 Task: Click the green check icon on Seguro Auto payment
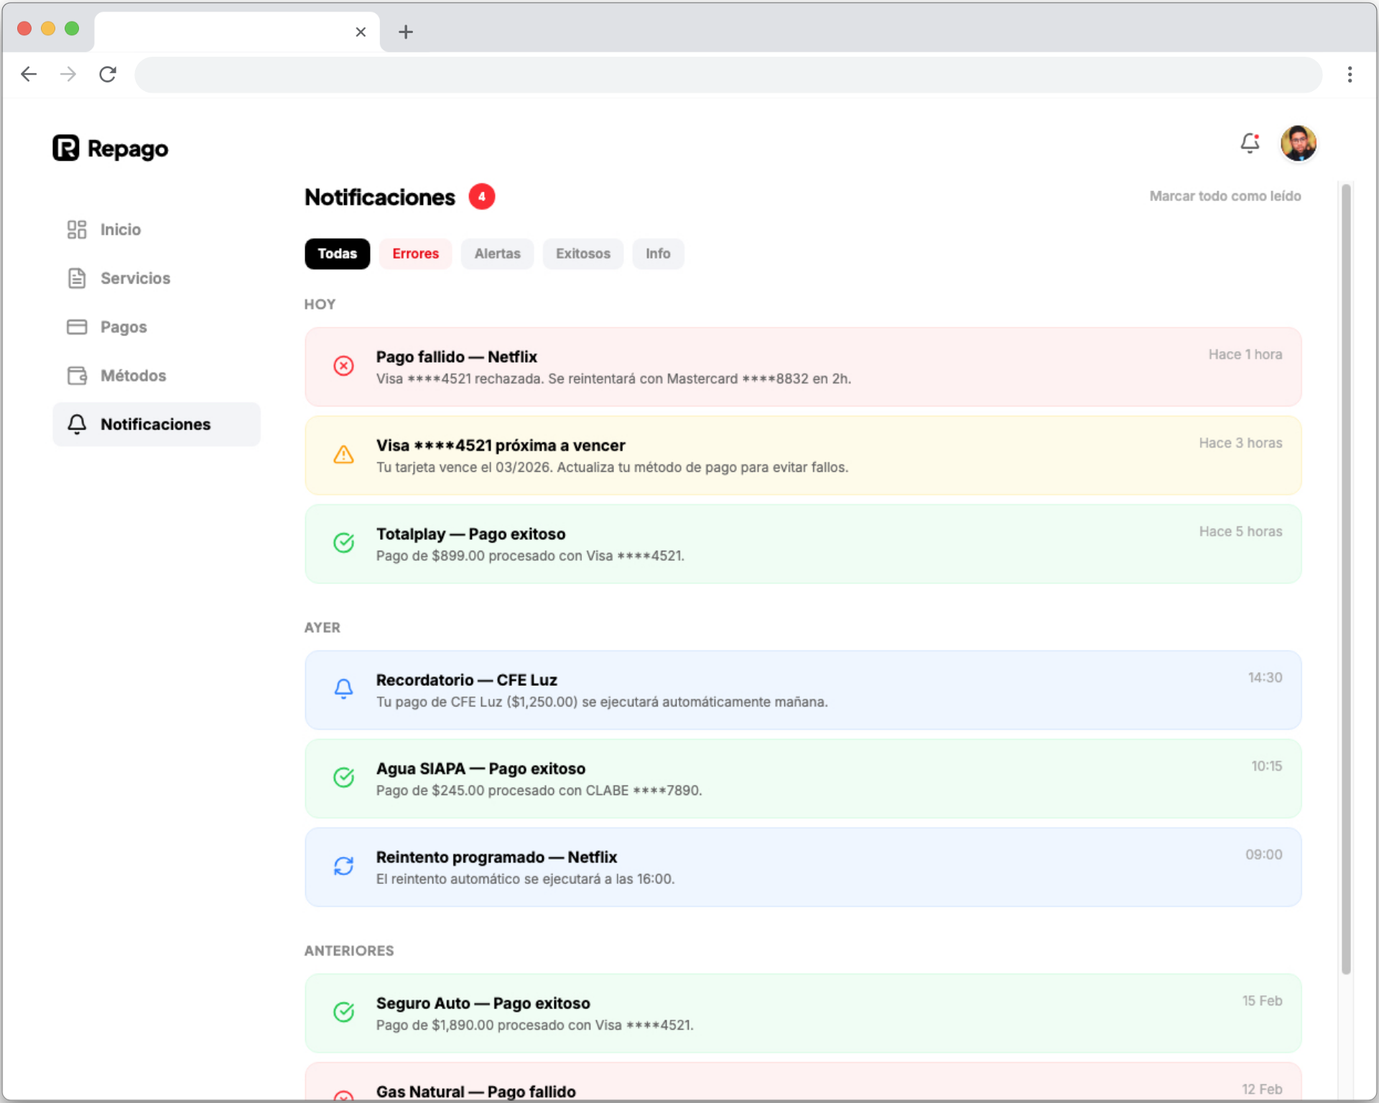[343, 1012]
